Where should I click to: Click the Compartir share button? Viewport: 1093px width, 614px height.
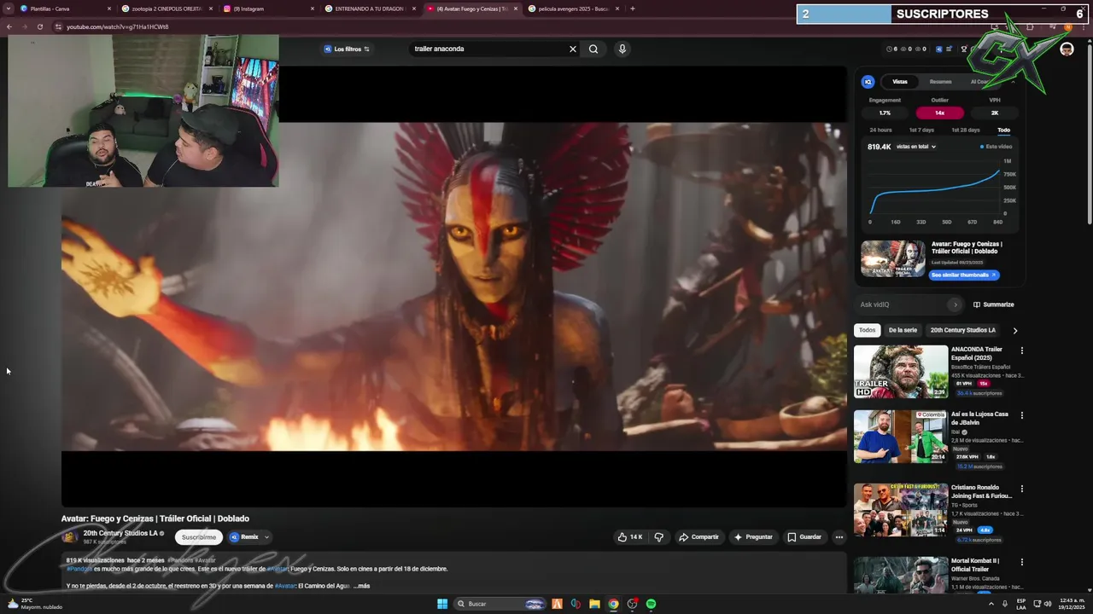(x=698, y=537)
